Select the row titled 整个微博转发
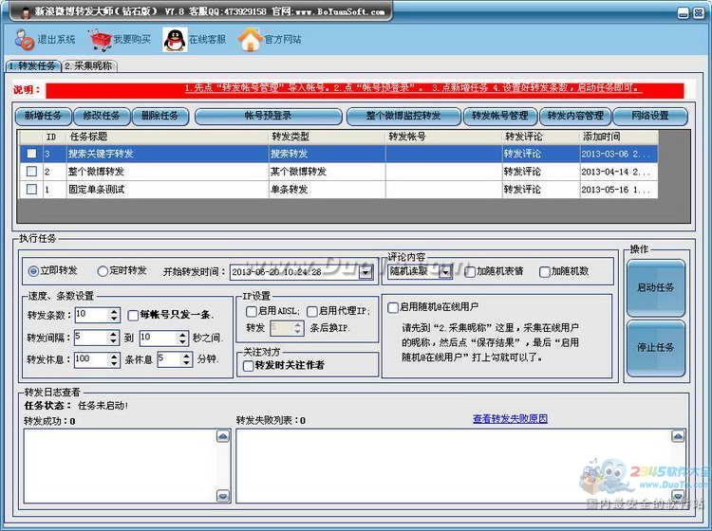712x531 pixels. (x=338, y=172)
